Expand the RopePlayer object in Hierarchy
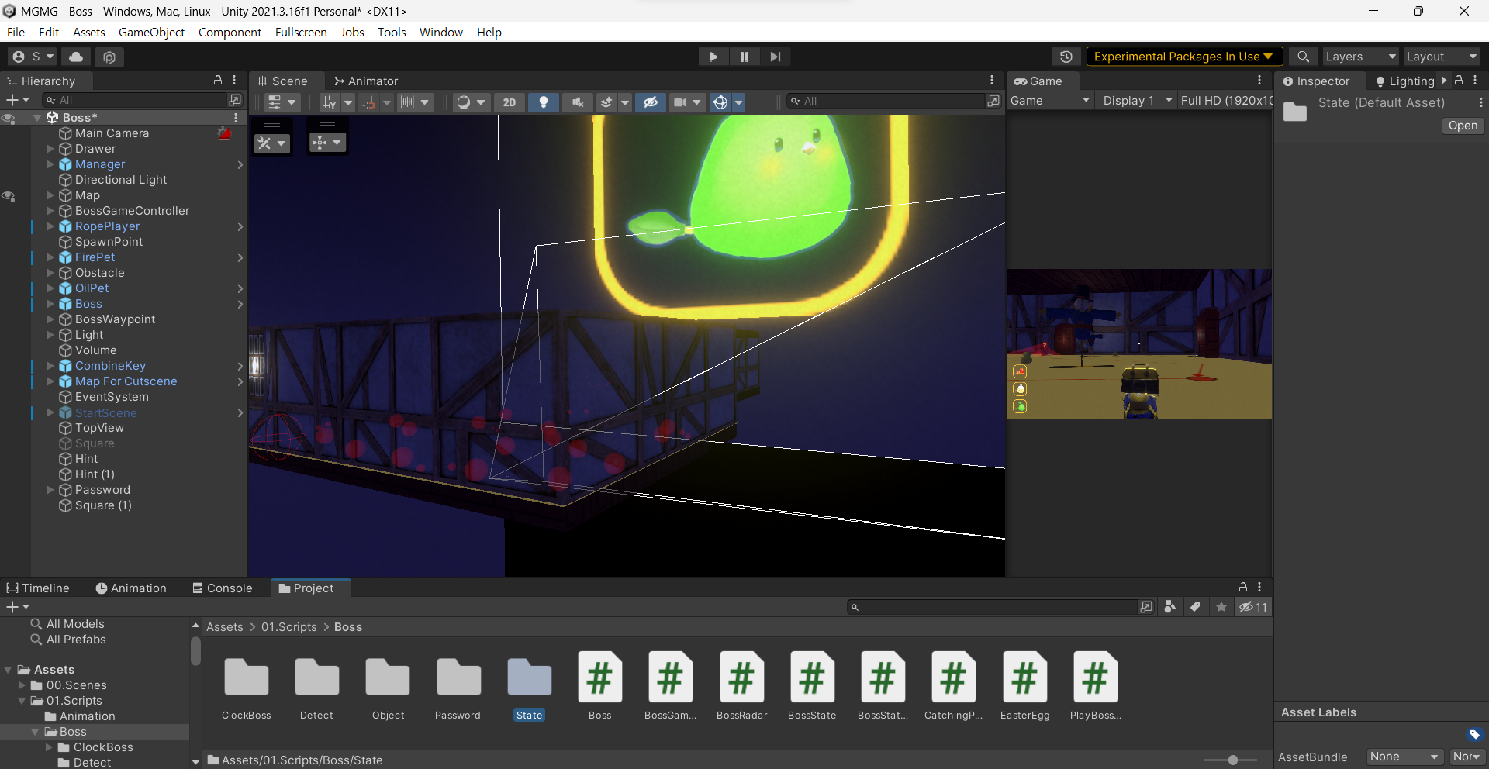This screenshot has width=1489, height=769. 51,226
